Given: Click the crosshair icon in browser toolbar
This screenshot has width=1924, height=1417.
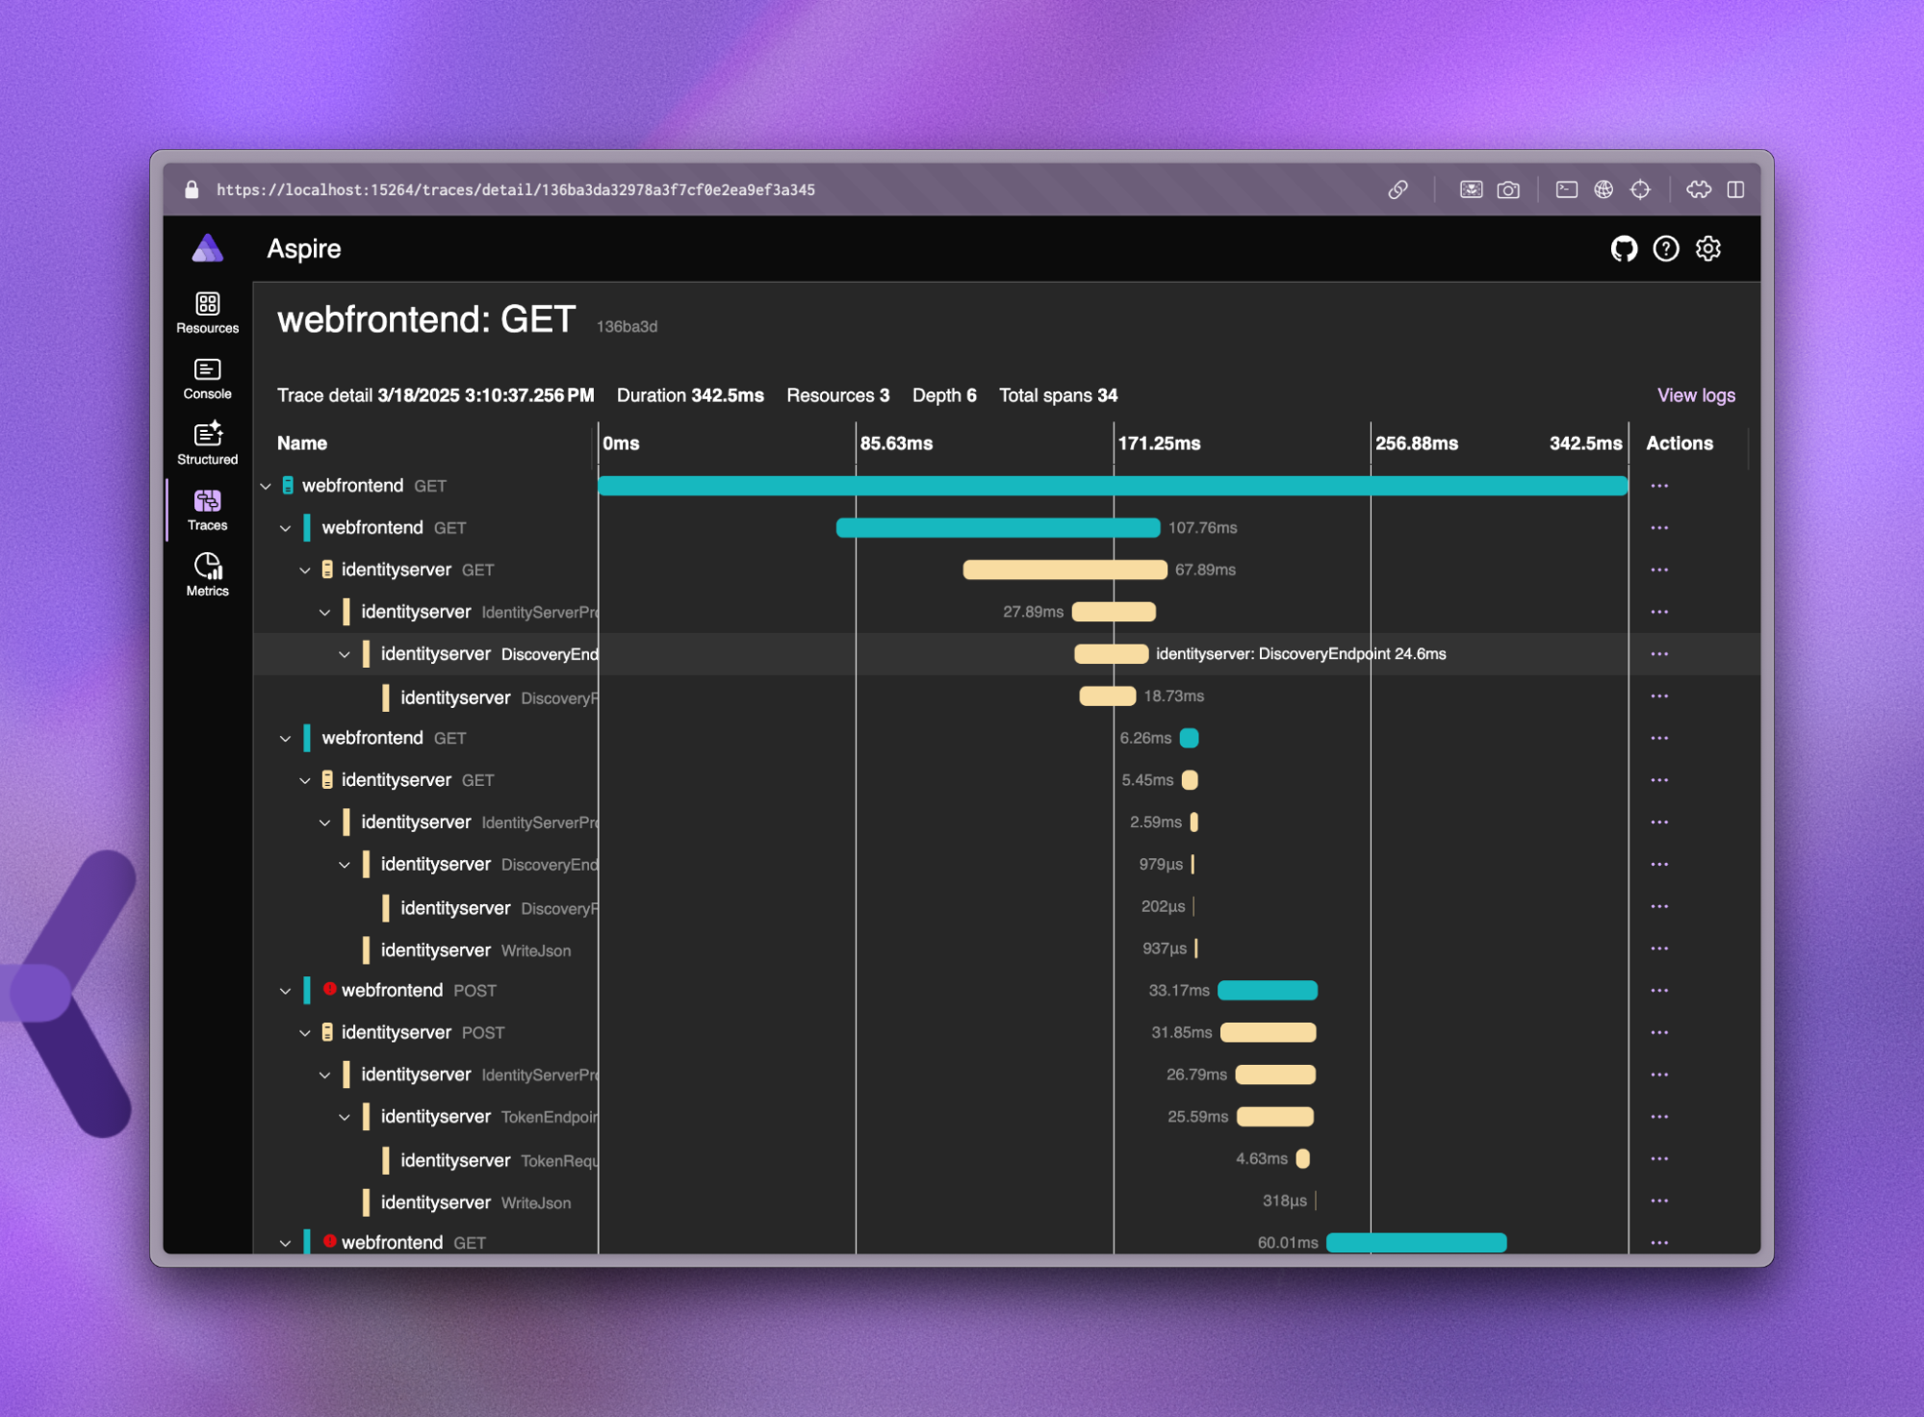Looking at the screenshot, I should pos(1640,190).
